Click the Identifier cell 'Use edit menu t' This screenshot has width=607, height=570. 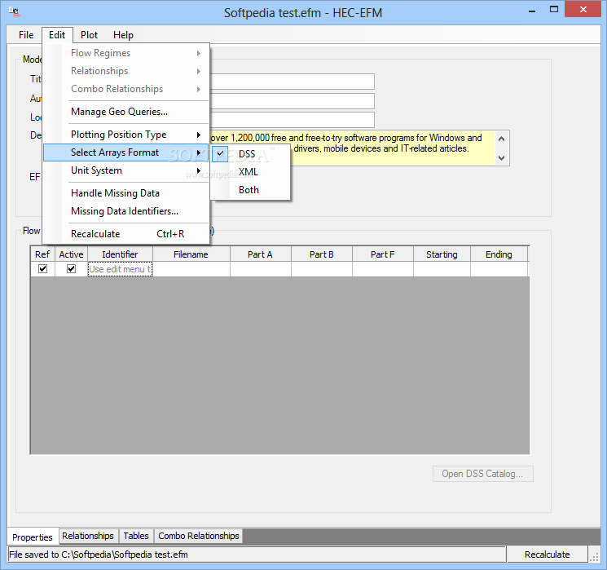120,269
